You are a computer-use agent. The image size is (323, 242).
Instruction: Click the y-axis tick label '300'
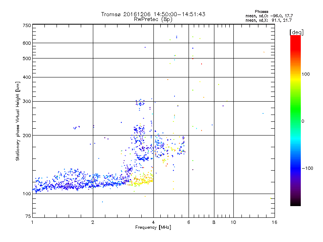click(27, 102)
